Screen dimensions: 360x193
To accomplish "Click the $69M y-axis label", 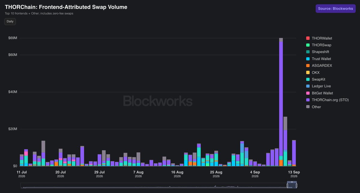I will pos(12,38).
